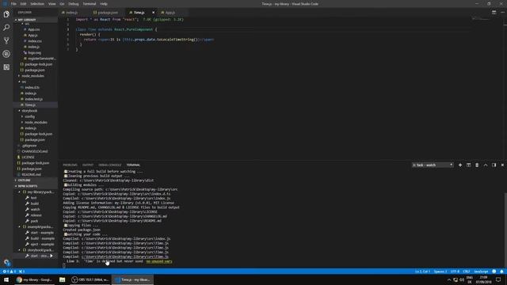Image resolution: width=507 pixels, height=285 pixels.
Task: Move the panel to the right side
Action: pos(494,165)
